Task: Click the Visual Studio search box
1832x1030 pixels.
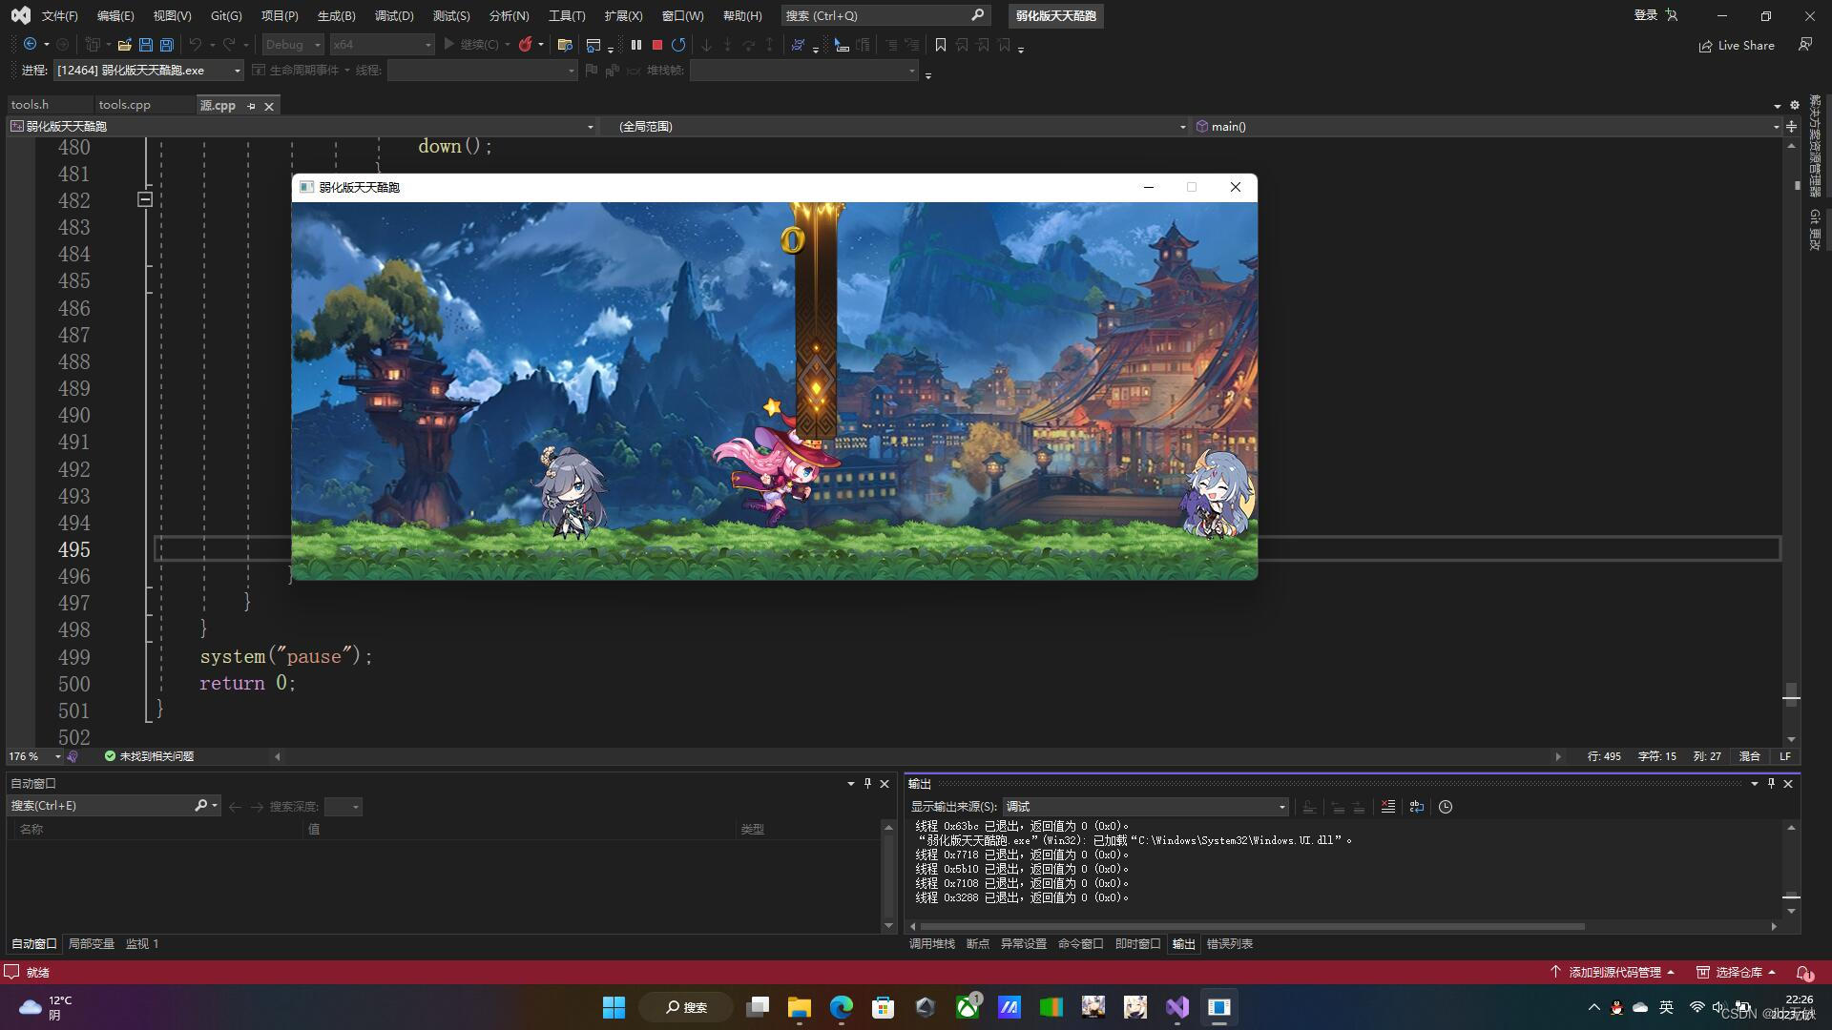Action: tap(873, 16)
